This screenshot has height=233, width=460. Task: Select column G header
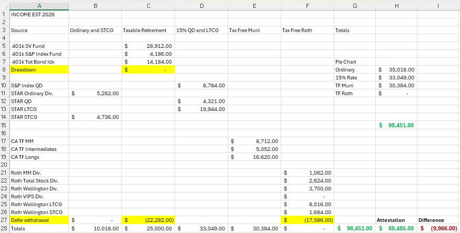click(x=355, y=6)
